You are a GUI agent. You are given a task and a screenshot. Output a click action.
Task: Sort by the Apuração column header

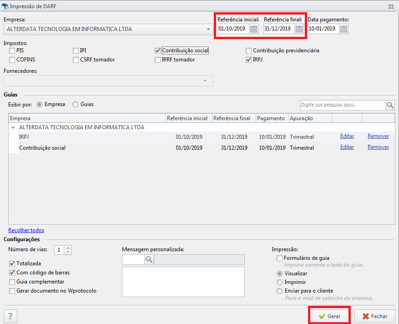pyautogui.click(x=310, y=118)
